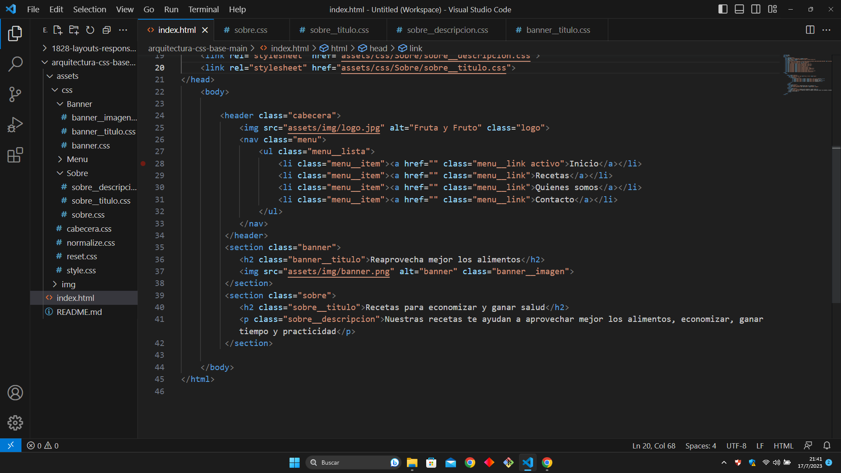Viewport: 841px width, 473px height.
Task: Switch to sobre__descripcion.css tab
Action: pyautogui.click(x=447, y=30)
